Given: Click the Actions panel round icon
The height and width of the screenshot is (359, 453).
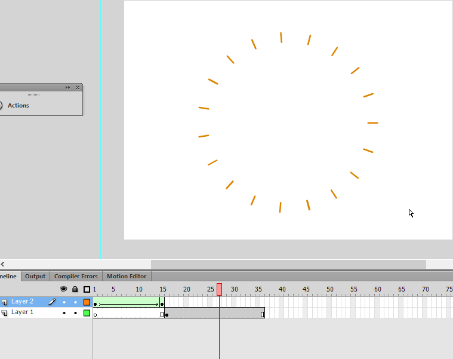Looking at the screenshot, I should (x=1, y=105).
